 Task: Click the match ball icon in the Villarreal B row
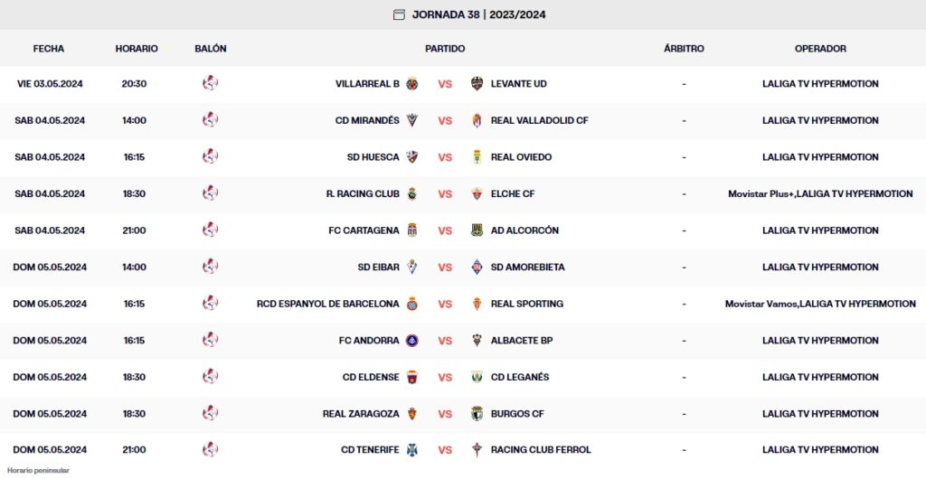211,84
